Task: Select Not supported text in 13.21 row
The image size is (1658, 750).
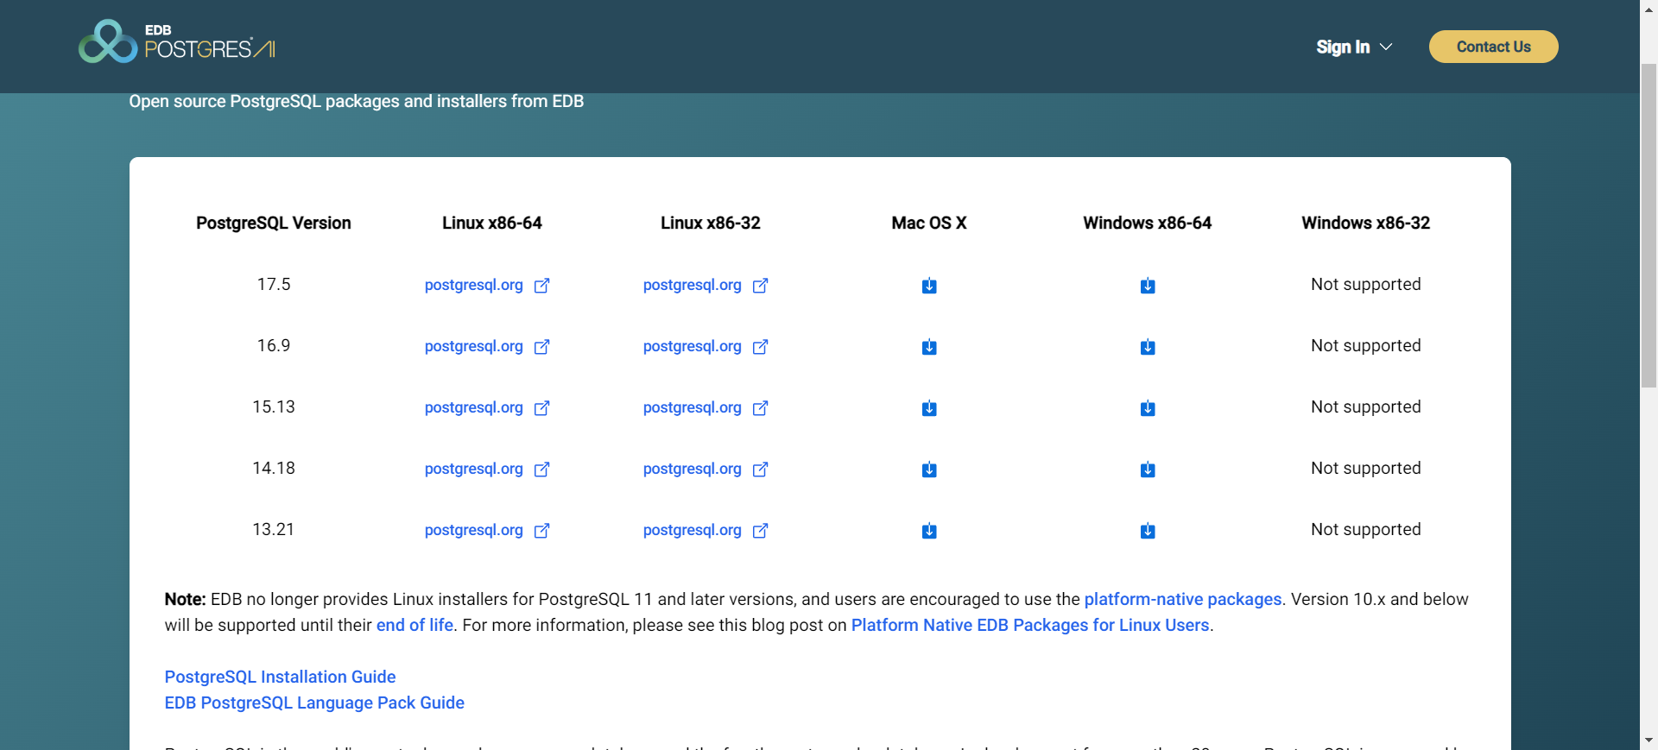Action: (x=1366, y=529)
